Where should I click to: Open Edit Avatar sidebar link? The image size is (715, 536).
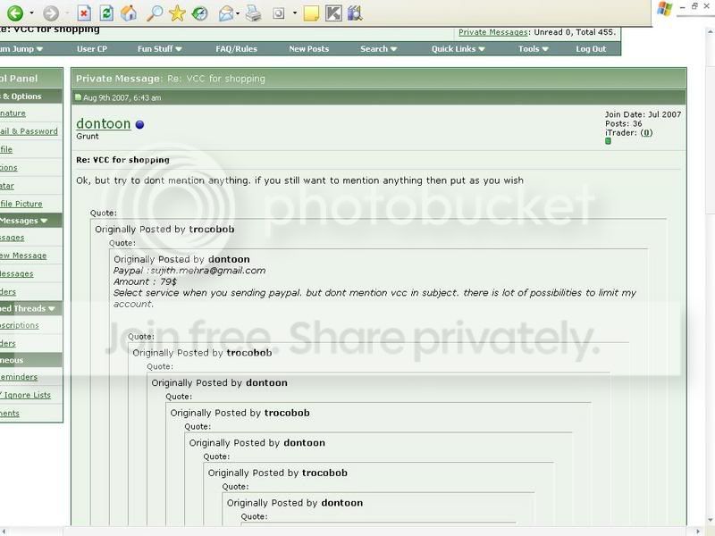click(7, 186)
